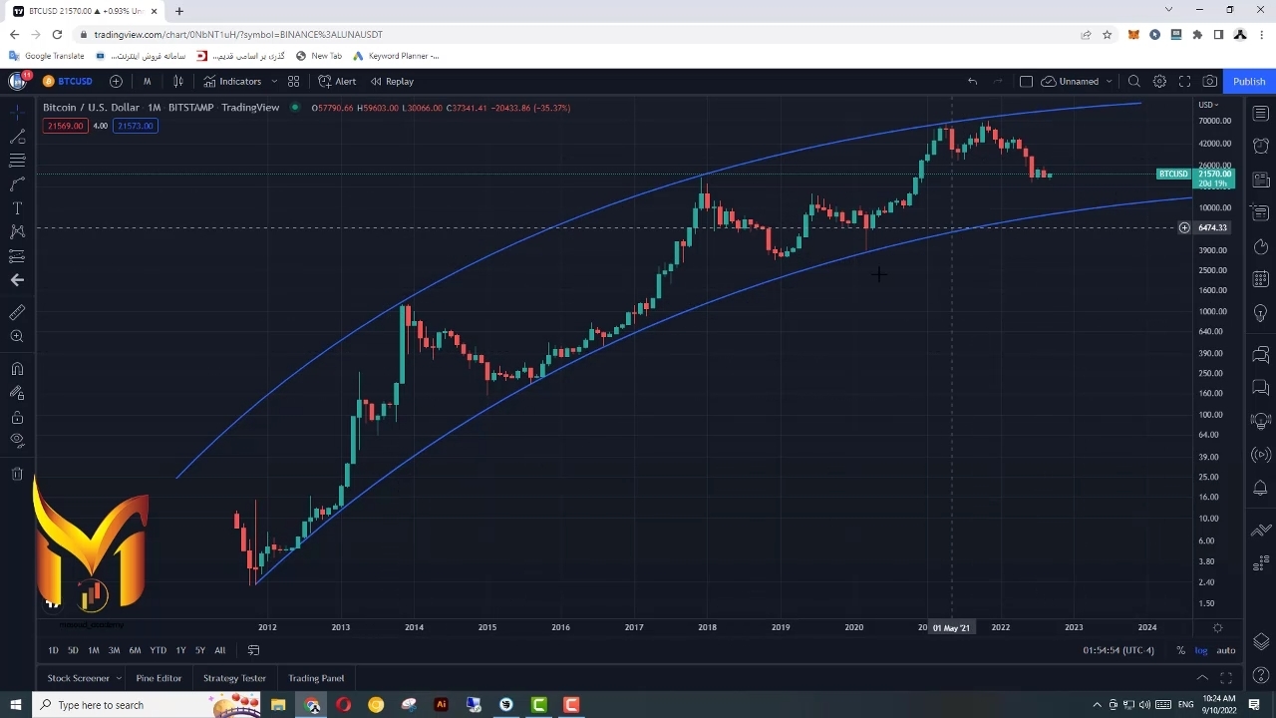Open the Indicators dialog
This screenshot has width=1276, height=718.
click(x=232, y=82)
